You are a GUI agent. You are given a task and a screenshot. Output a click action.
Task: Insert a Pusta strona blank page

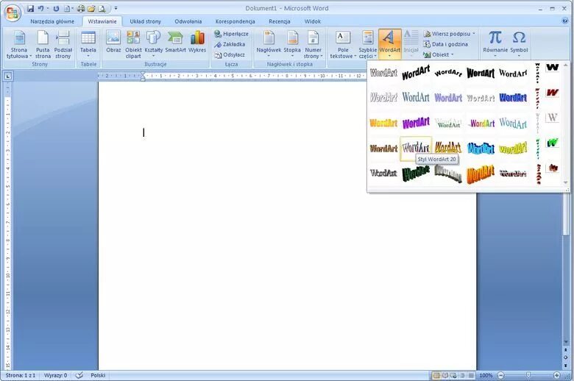point(43,45)
